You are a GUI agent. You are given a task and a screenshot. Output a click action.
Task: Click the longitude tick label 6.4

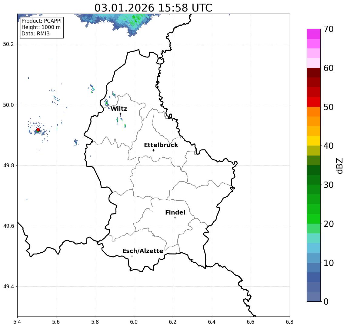212,322
